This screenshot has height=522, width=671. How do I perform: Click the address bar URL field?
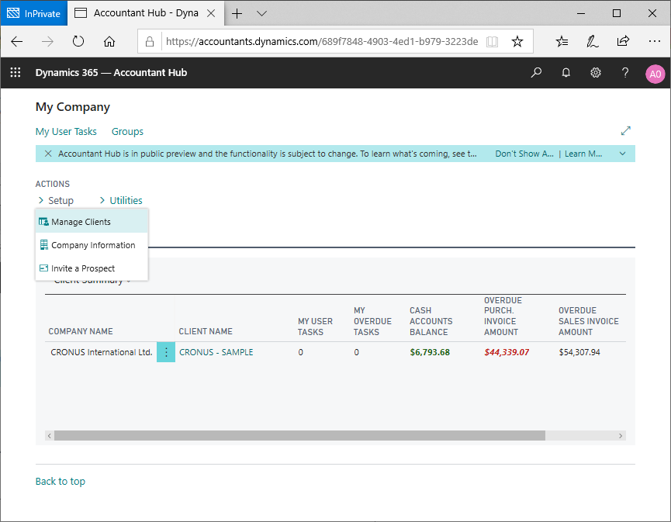pos(322,42)
